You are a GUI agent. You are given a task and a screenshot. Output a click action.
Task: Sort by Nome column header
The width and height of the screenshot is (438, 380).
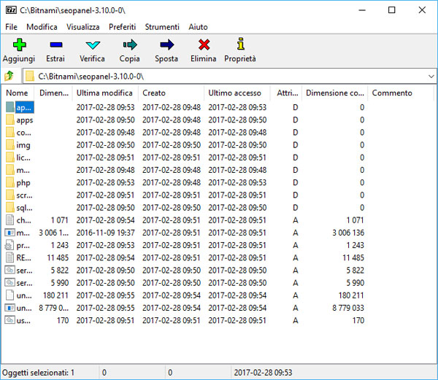point(17,93)
